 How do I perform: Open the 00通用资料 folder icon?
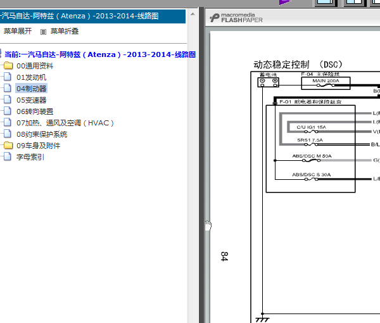tap(8, 66)
